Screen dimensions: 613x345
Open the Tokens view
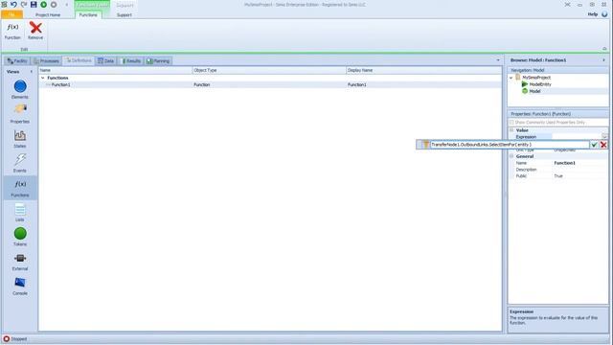coord(20,237)
